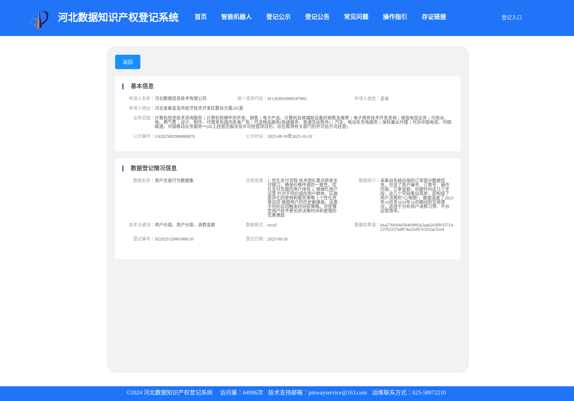Click publicity number GS2025092900000878
Screen dimensions: 574x401
(x=175, y=136)
